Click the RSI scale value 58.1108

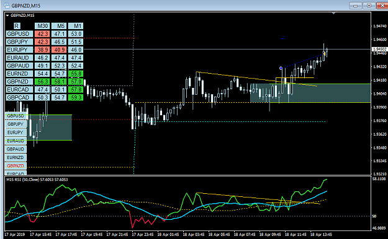(x=379, y=178)
